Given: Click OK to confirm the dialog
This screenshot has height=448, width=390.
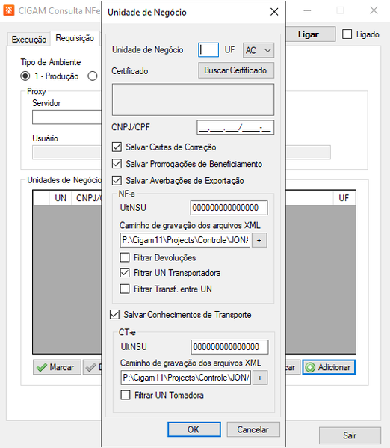Looking at the screenshot, I should pyautogui.click(x=194, y=429).
